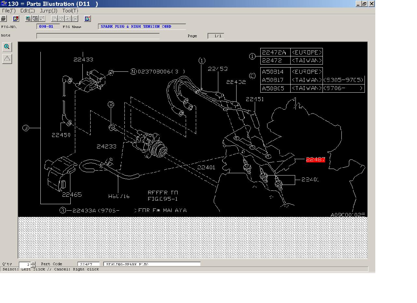Click the FIG-NO. field 090-01
Screen dimensions: 417x303
coord(48,27)
